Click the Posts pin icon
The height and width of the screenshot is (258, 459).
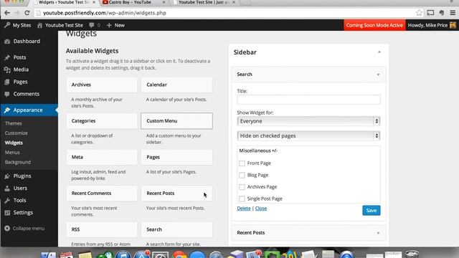click(7, 57)
